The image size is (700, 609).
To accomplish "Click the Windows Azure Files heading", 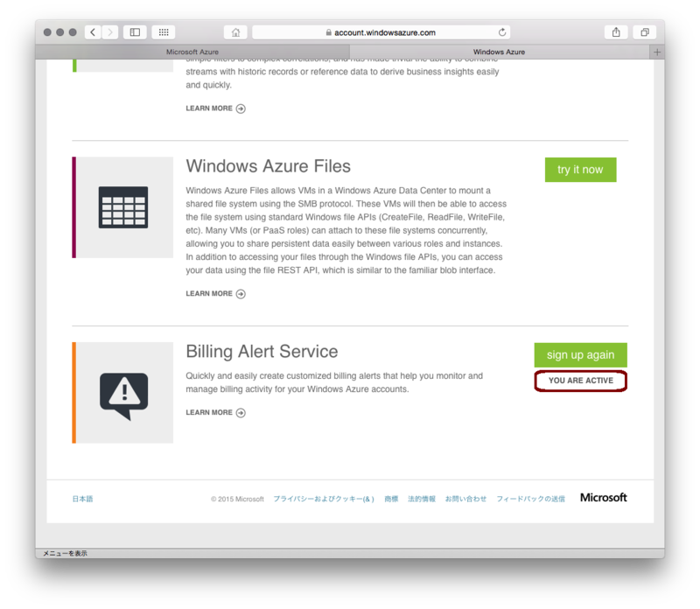I will [269, 166].
